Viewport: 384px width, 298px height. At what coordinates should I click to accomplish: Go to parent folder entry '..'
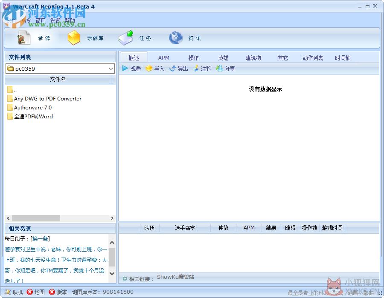pos(12,90)
